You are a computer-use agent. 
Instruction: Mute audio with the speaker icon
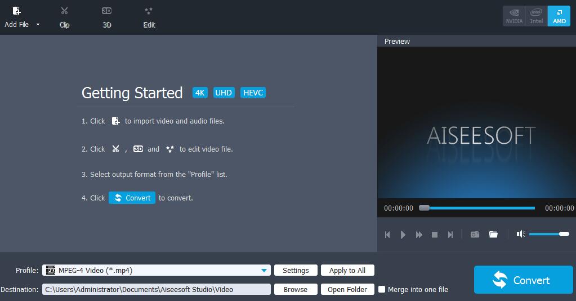[521, 234]
